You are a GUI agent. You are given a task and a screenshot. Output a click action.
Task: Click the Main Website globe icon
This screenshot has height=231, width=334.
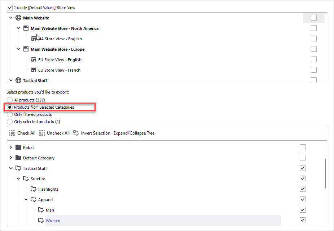pos(18,18)
